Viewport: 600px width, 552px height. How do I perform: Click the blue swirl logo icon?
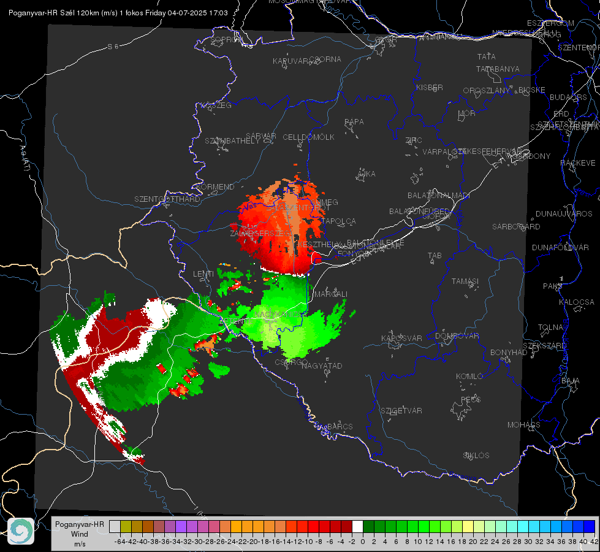click(x=21, y=531)
